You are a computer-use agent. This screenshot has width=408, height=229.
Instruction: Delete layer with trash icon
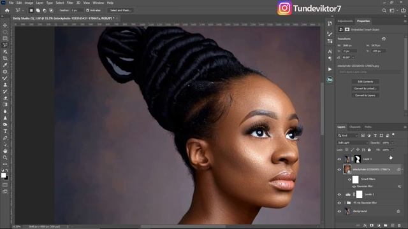[x=399, y=225]
